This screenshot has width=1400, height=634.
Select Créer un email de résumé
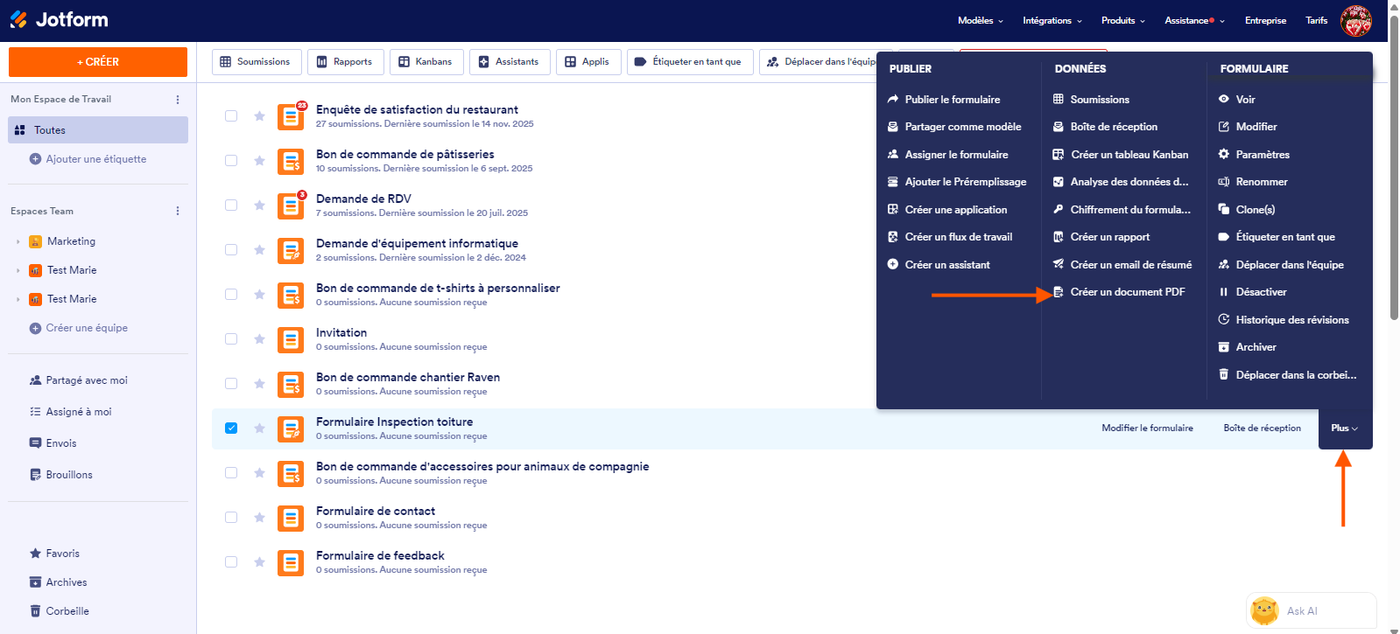coord(1122,265)
